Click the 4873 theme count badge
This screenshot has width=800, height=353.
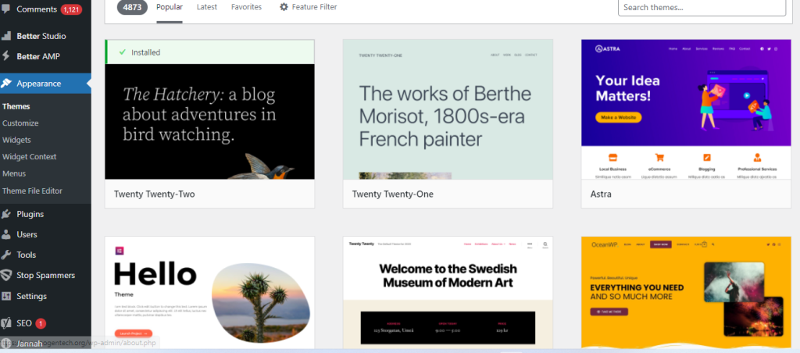(132, 7)
